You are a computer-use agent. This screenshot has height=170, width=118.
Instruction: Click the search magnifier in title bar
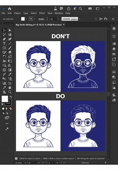(x=80, y=8)
